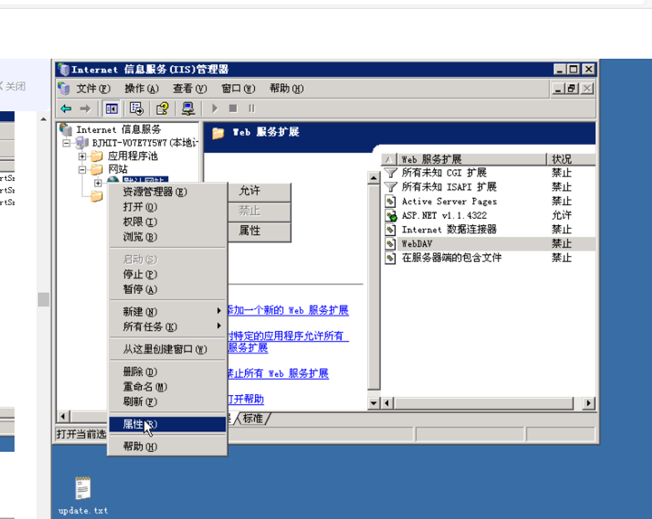
Task: Select the ASP.NET v1.1.4322 row text
Action: click(x=444, y=216)
